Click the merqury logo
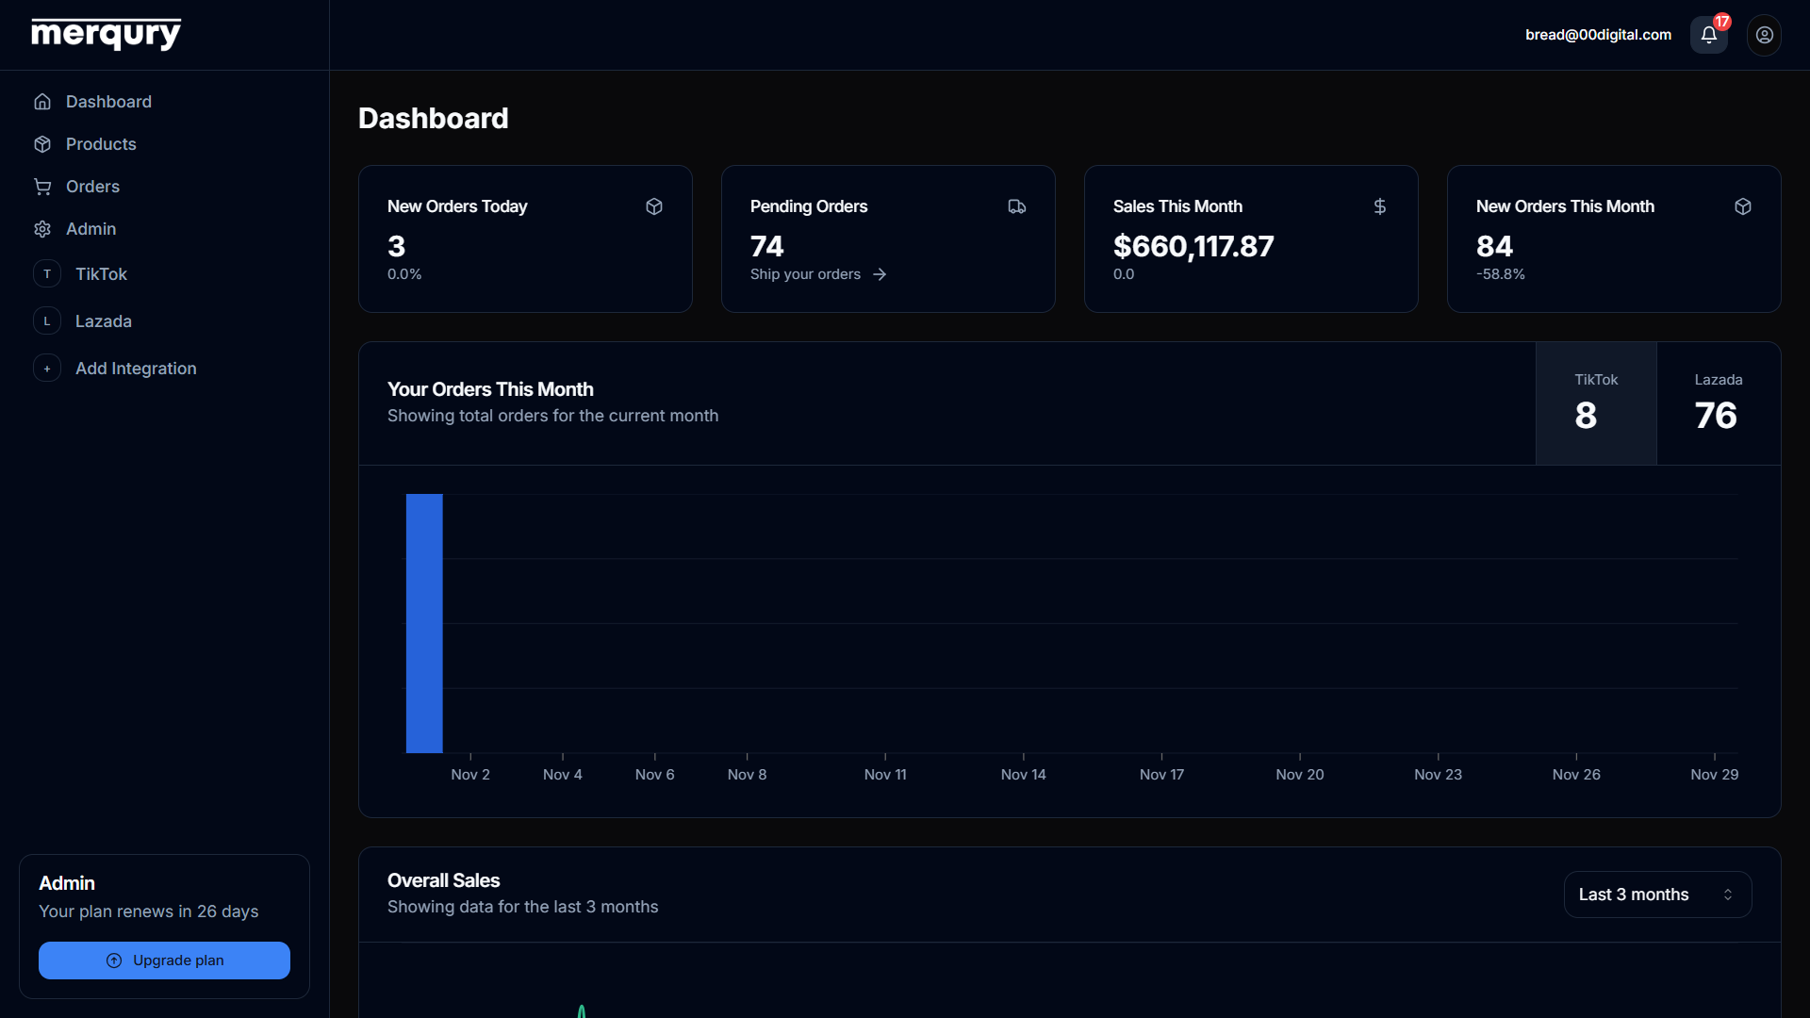The height and width of the screenshot is (1018, 1810). click(x=106, y=34)
